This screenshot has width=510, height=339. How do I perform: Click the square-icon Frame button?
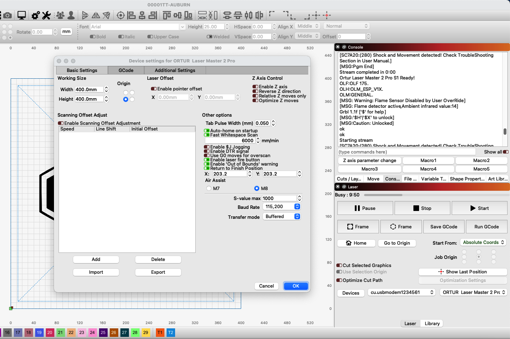358,227
